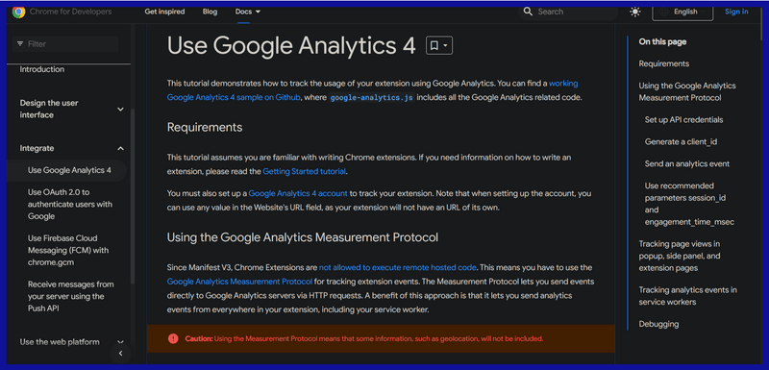Click the Using the Google Analytics Measurement Protocol heading
Image resolution: width=769 pixels, height=370 pixels.
(x=302, y=237)
